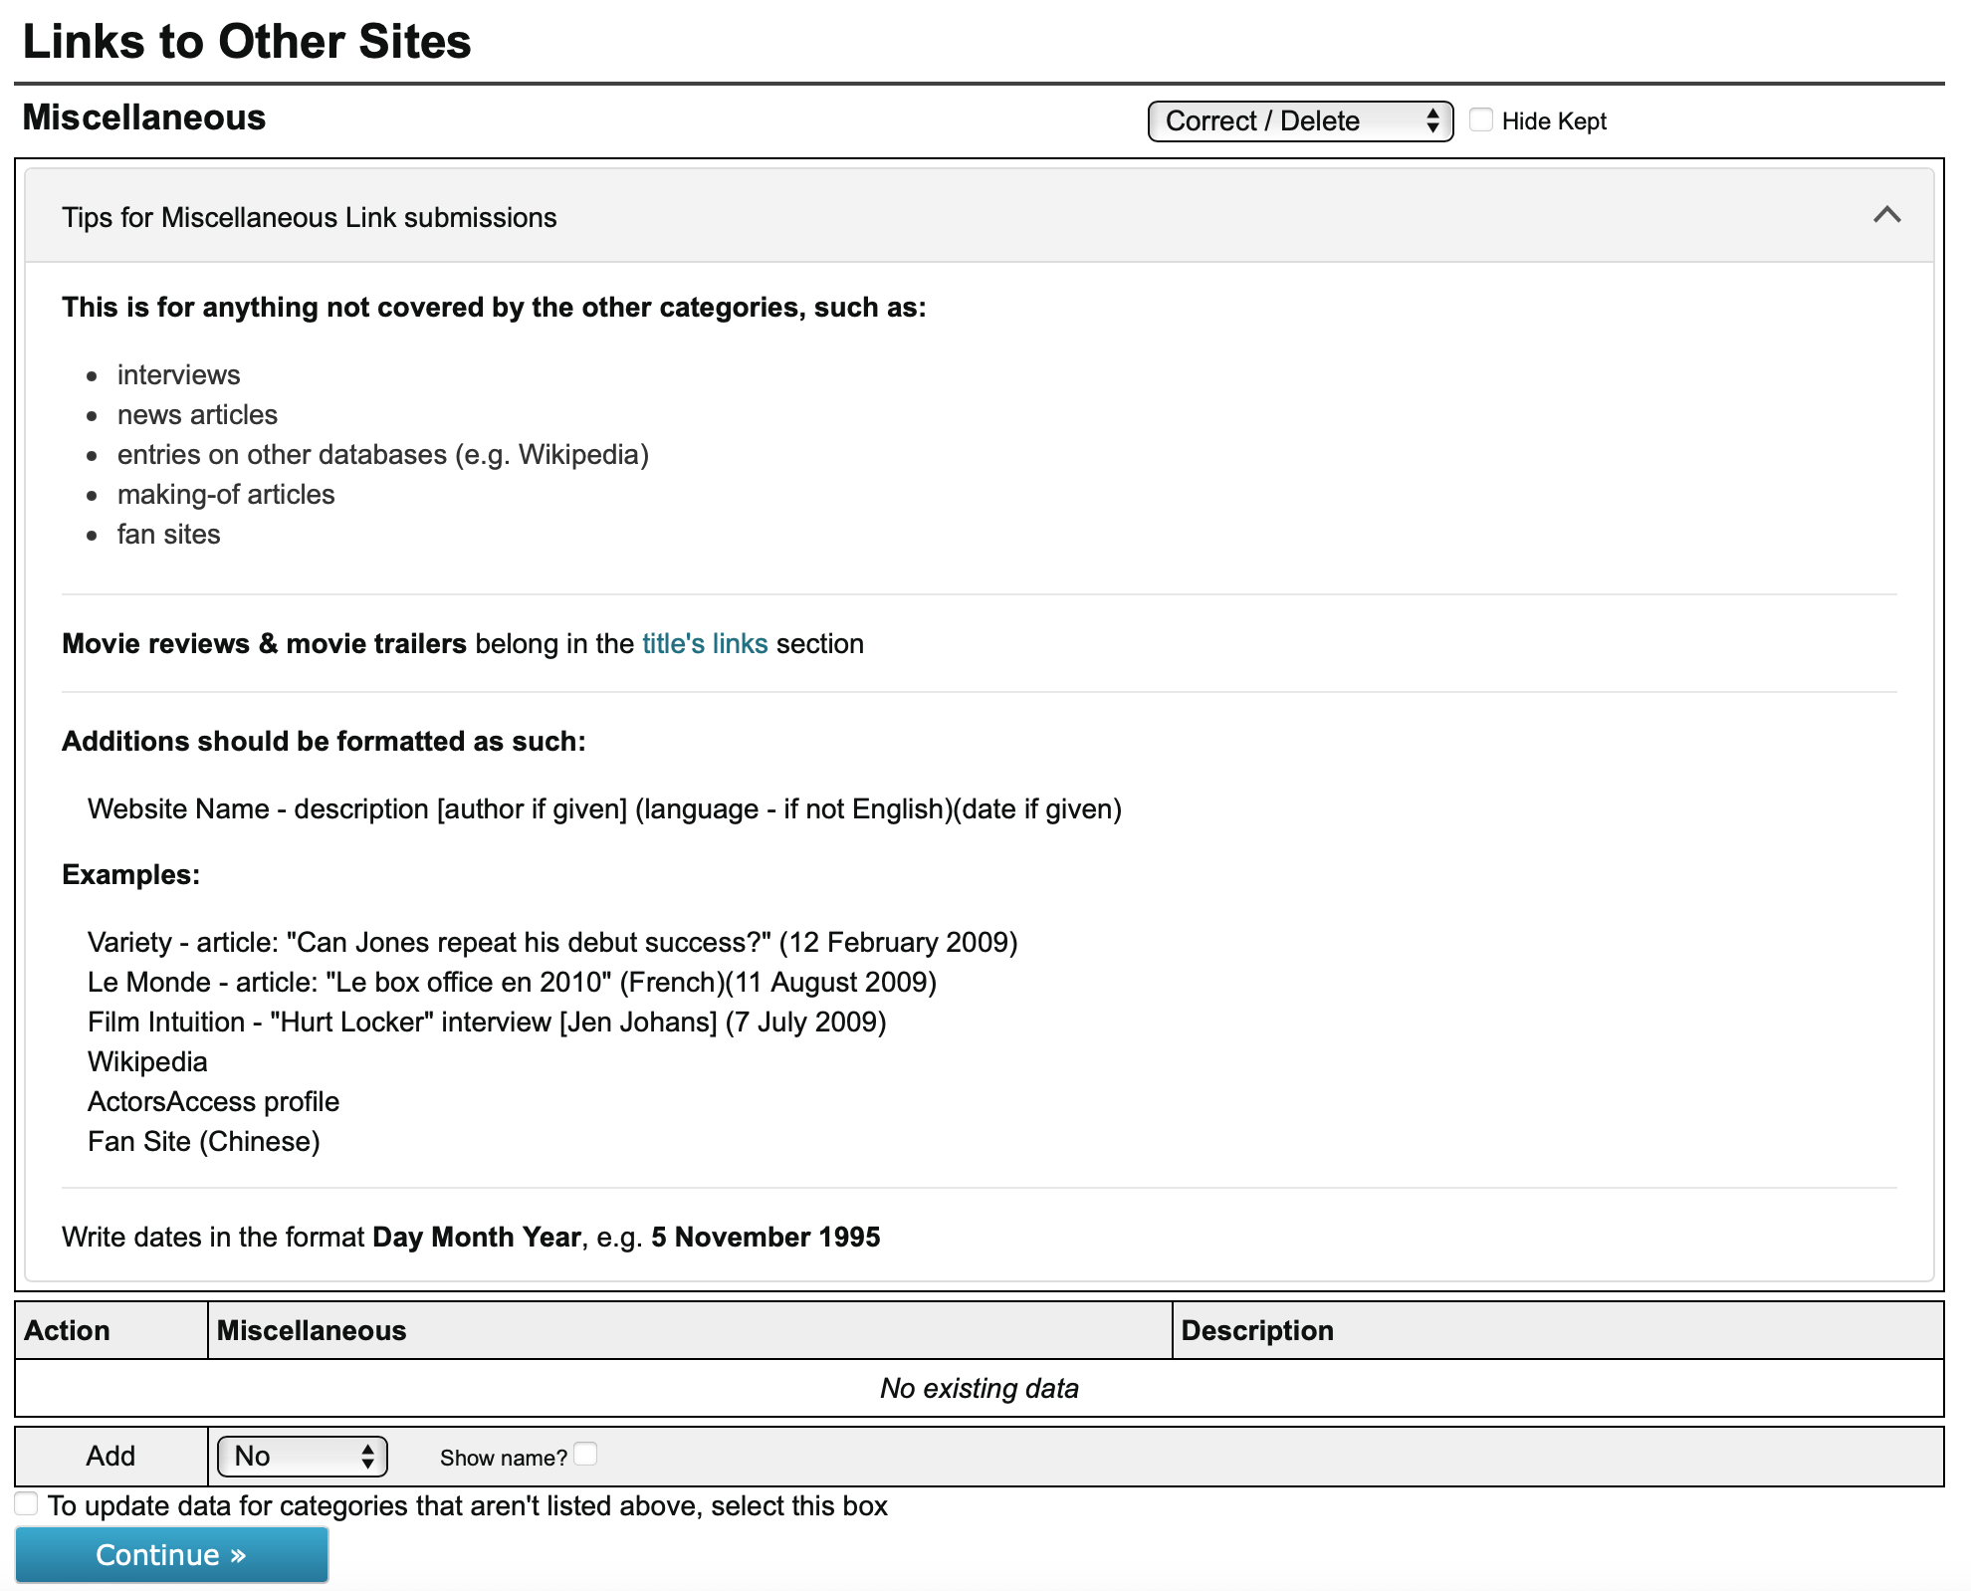Image resolution: width=1971 pixels, height=1591 pixels.
Task: Click the Miscellaneous column header
Action: point(312,1331)
